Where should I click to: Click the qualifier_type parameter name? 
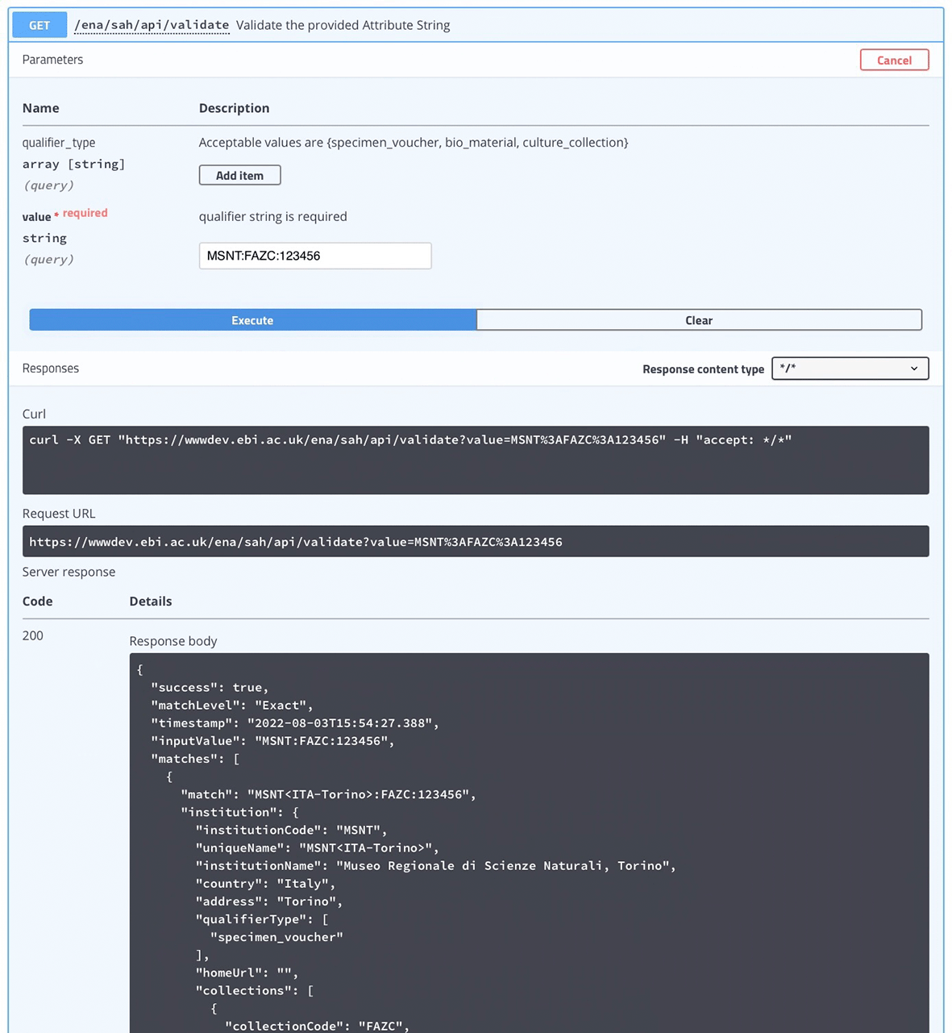[x=59, y=142]
